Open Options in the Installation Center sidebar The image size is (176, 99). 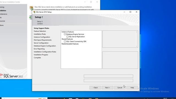[x=2, y=25]
